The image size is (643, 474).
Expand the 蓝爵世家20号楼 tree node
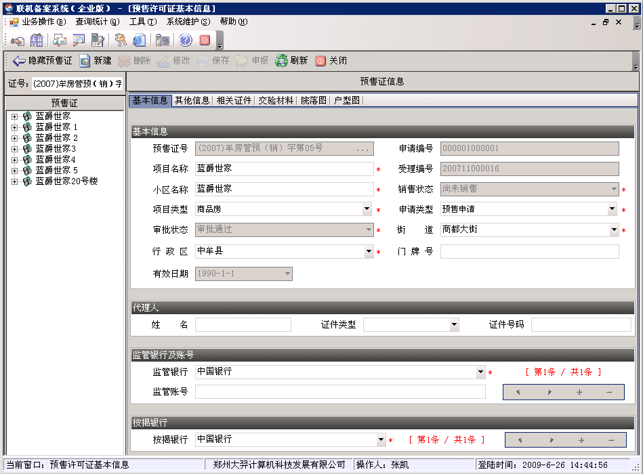14,181
